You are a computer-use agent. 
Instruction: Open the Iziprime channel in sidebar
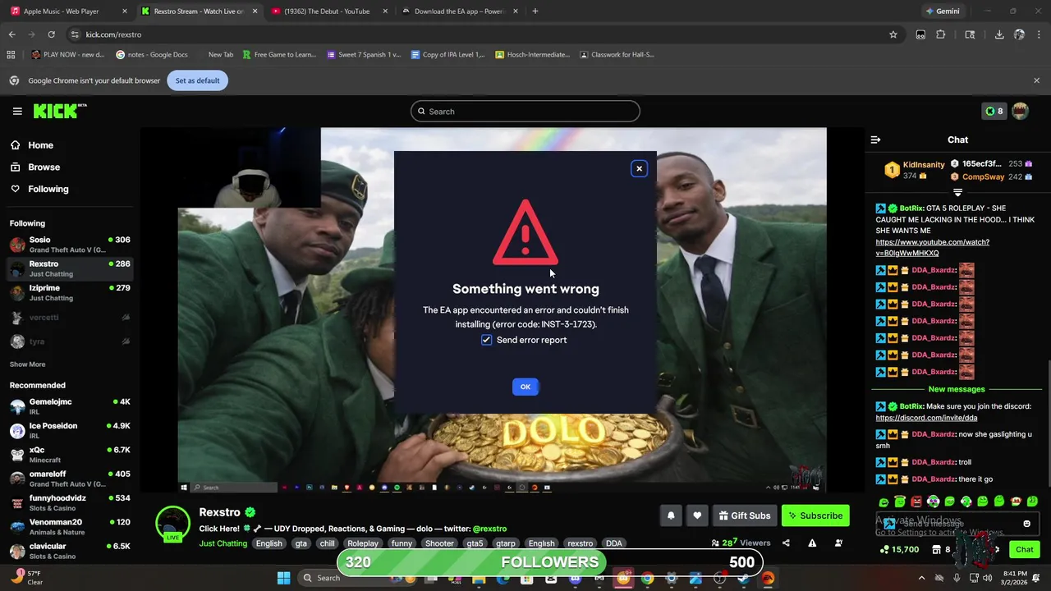[x=70, y=292]
